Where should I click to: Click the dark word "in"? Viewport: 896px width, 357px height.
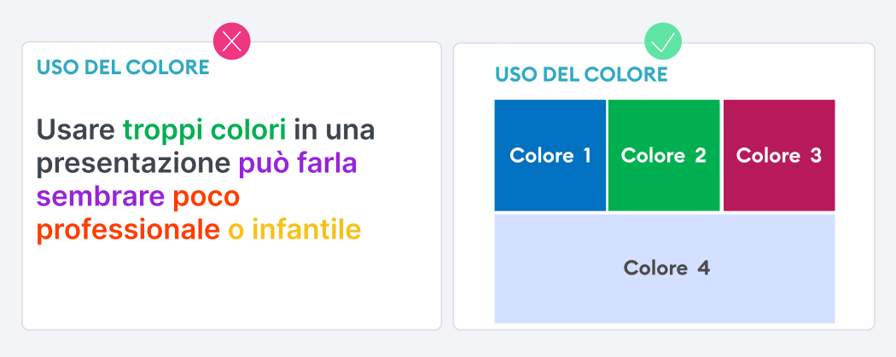(x=303, y=130)
